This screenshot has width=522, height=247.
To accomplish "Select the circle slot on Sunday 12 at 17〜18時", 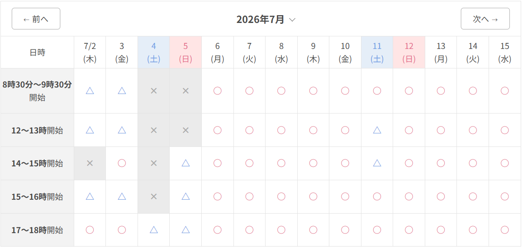I will (x=409, y=230).
